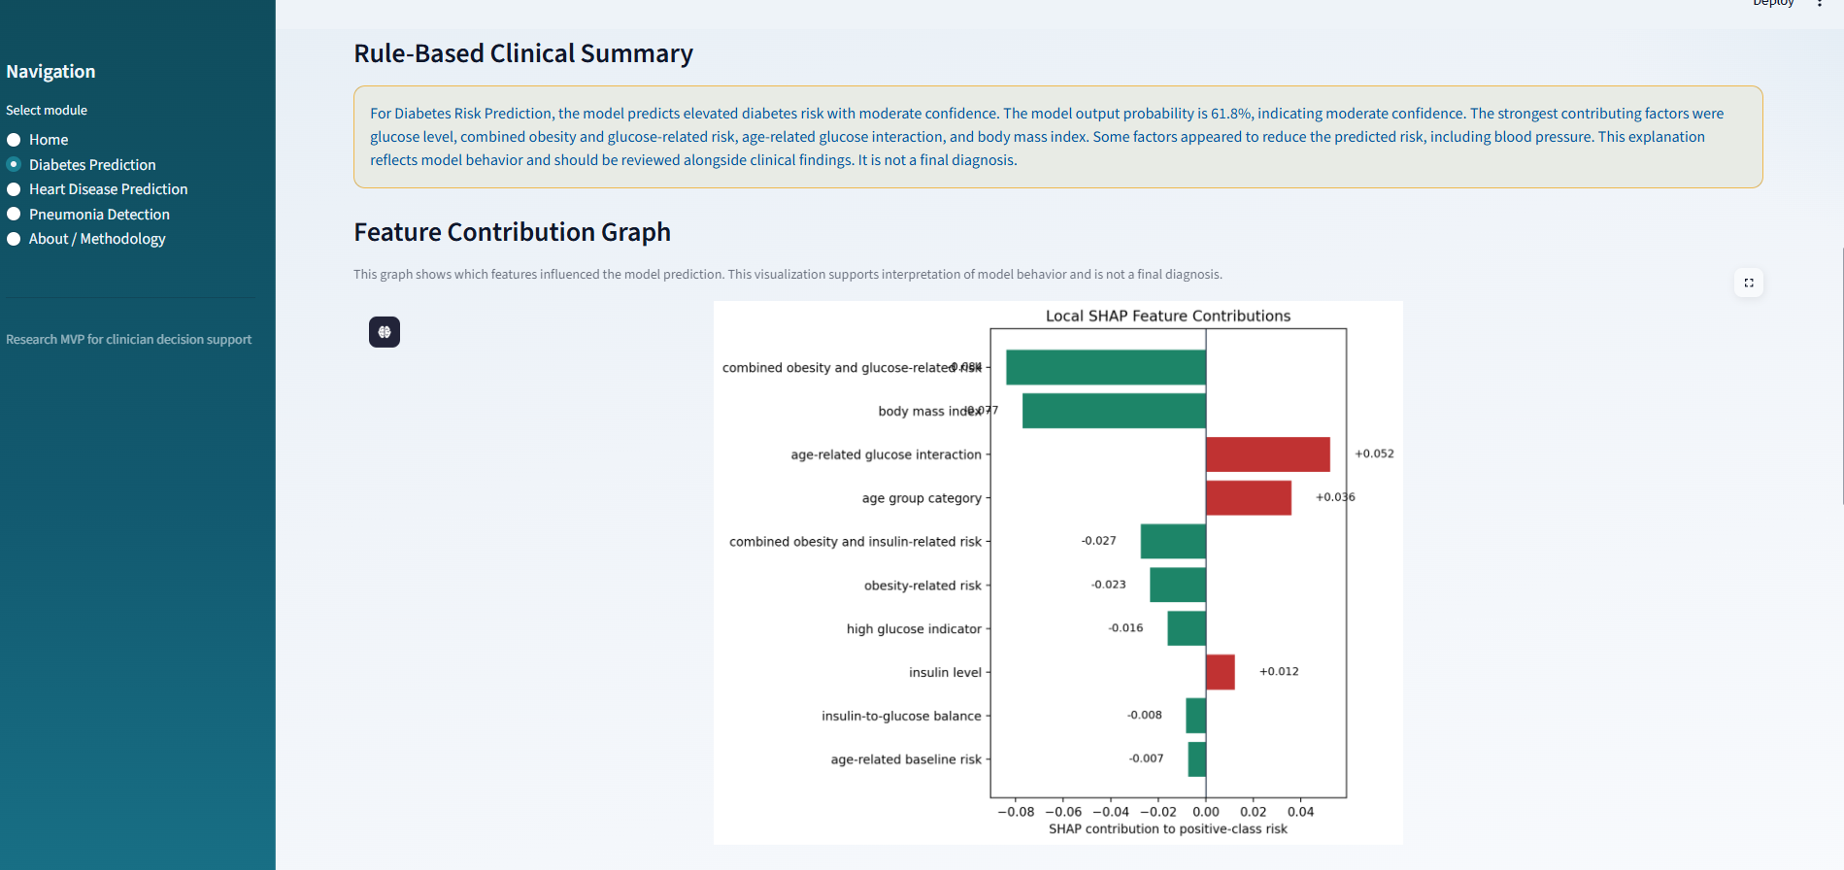This screenshot has height=870, width=1844.
Task: Click the red insulin level bar
Action: point(1220,672)
